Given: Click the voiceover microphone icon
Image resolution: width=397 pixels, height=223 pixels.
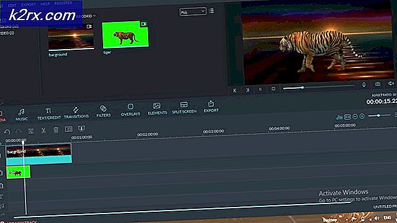Looking at the screenshot, I should point(364,85).
